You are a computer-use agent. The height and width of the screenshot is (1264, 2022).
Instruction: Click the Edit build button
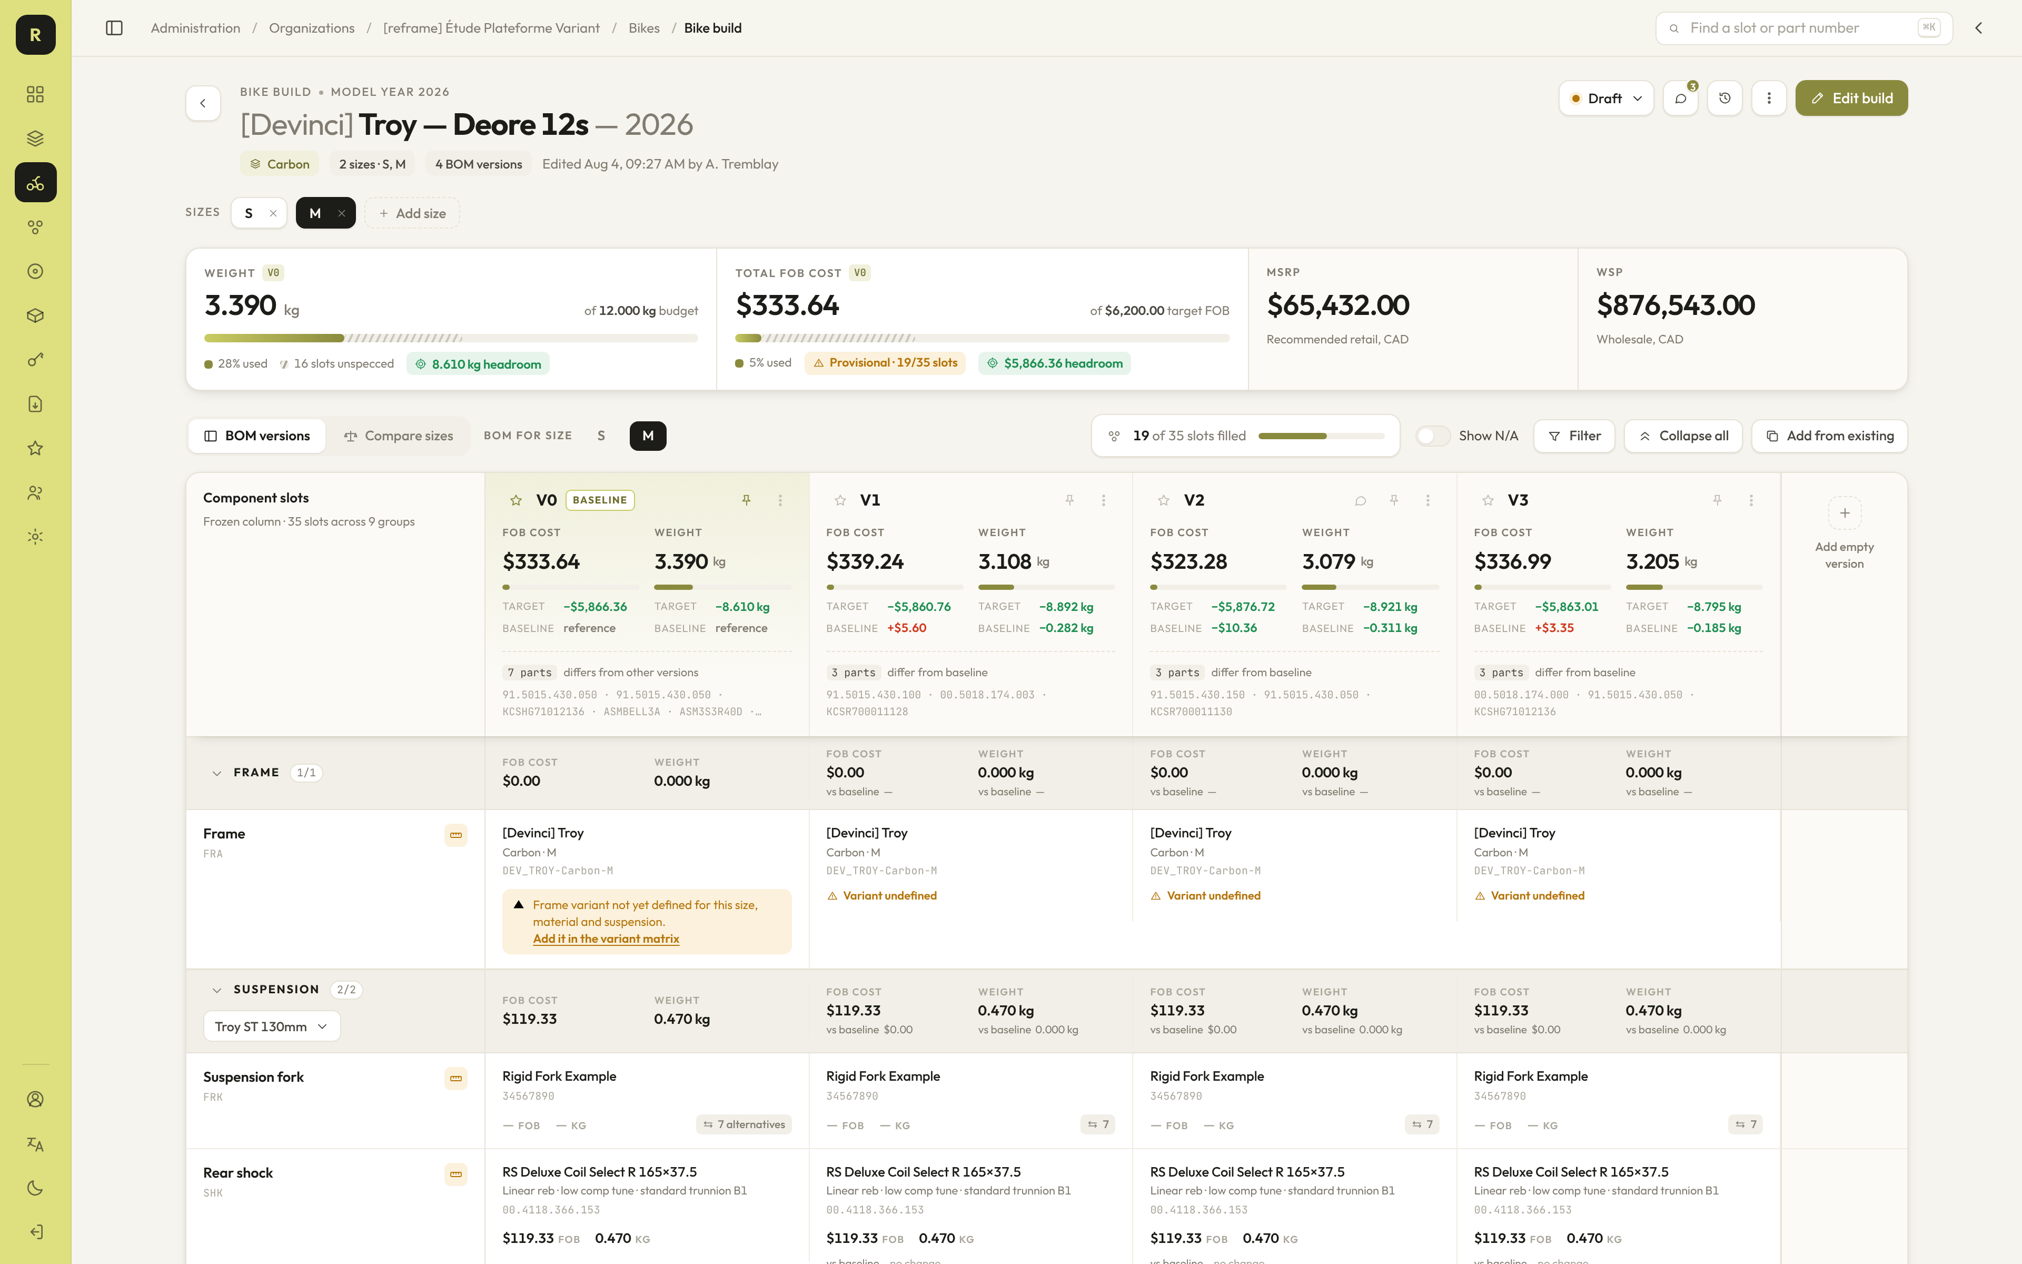1851,98
